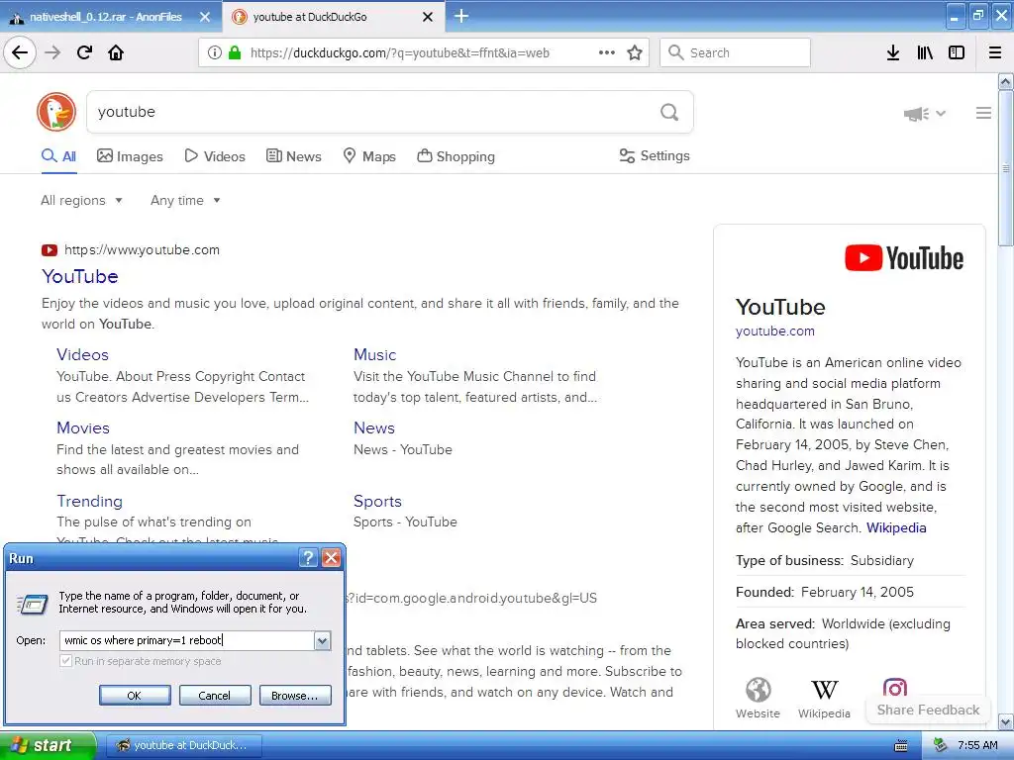Open the Downloads arrow icon

point(893,52)
